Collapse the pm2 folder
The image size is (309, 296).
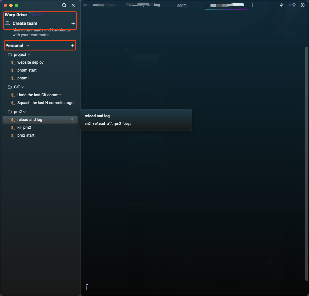pyautogui.click(x=24, y=112)
